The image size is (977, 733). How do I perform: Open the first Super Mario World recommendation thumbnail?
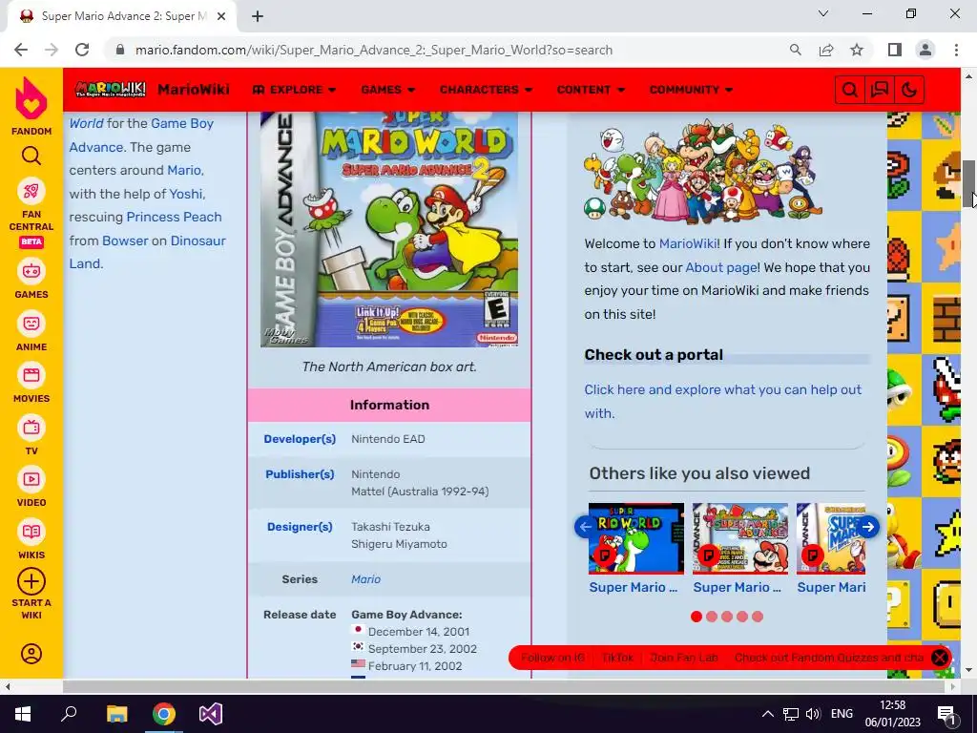click(x=636, y=538)
